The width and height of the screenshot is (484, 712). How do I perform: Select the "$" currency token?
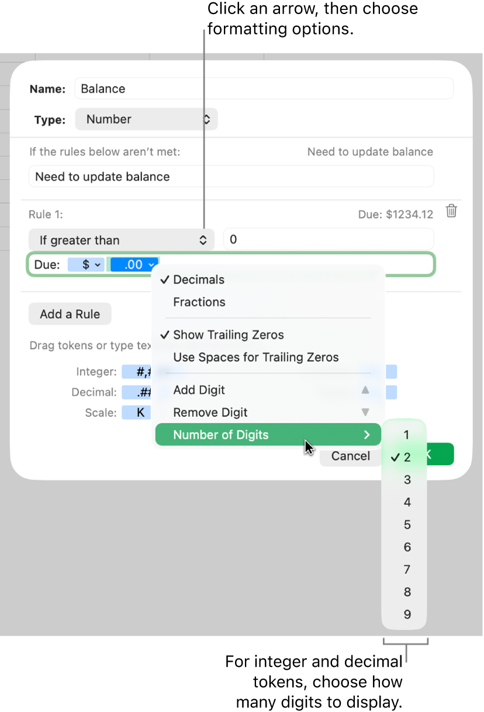pos(85,264)
